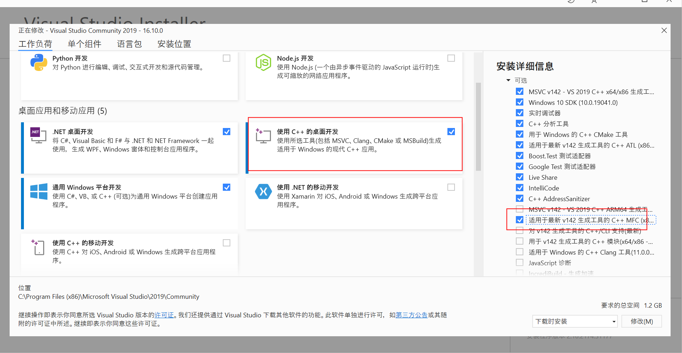682x353 pixels.
Task: Open the 第三方公告 link
Action: tap(412, 315)
